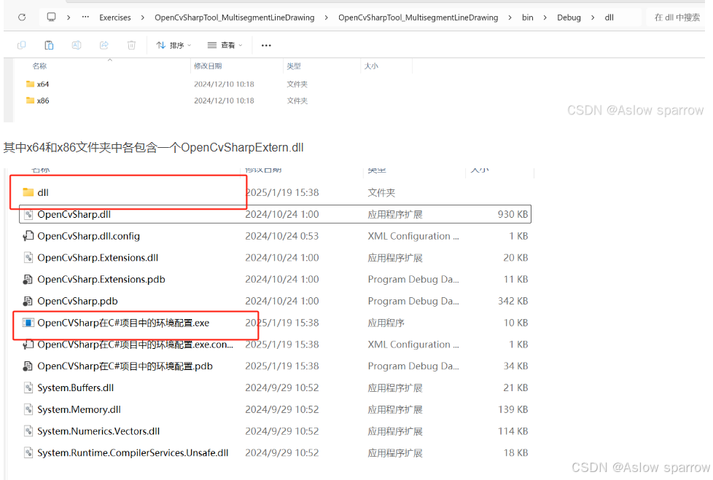The image size is (713, 480).
Task: Go to bin in the breadcrumb
Action: (x=528, y=17)
